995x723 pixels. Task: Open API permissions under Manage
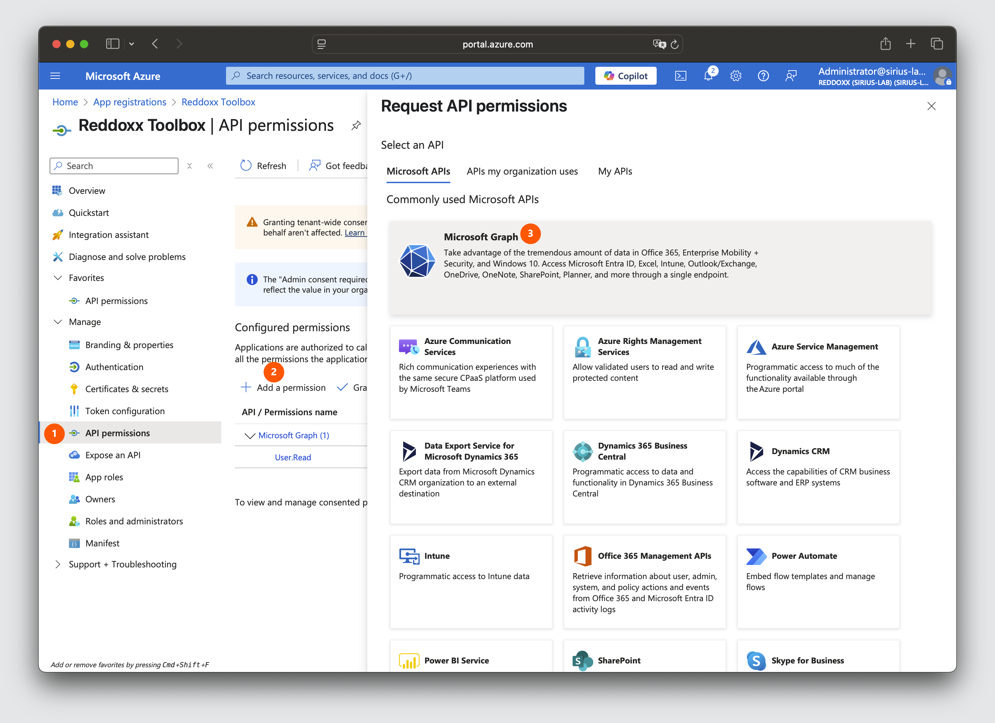click(130, 433)
